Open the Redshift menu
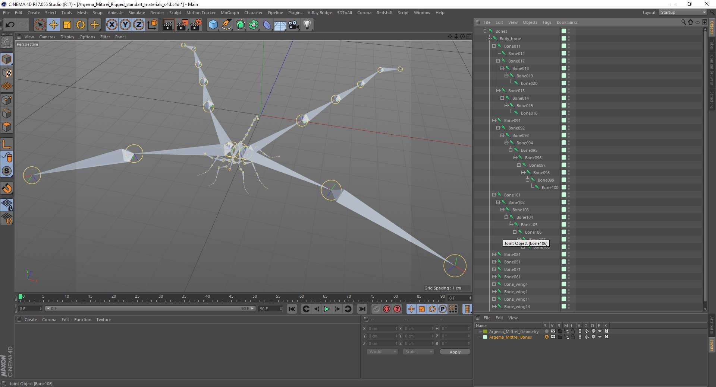The height and width of the screenshot is (387, 716). [x=384, y=13]
